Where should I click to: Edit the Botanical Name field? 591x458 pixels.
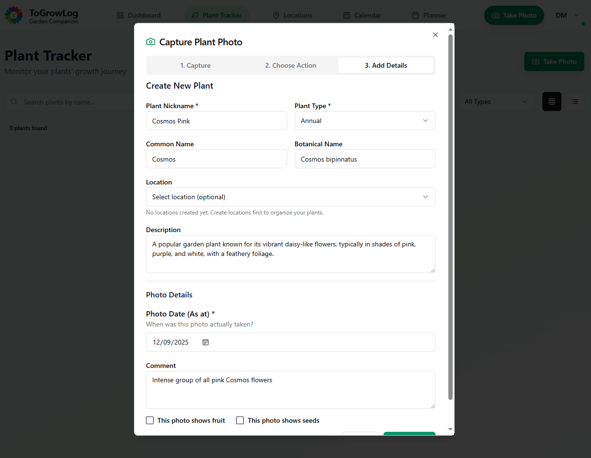(364, 159)
